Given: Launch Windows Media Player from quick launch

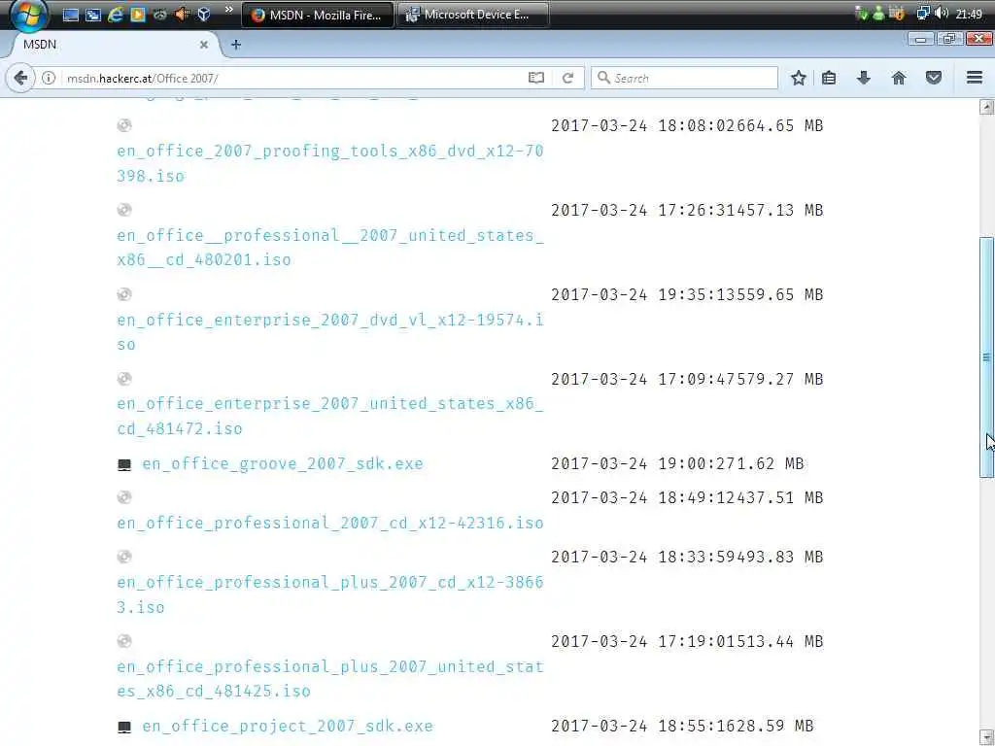Looking at the screenshot, I should [x=137, y=15].
